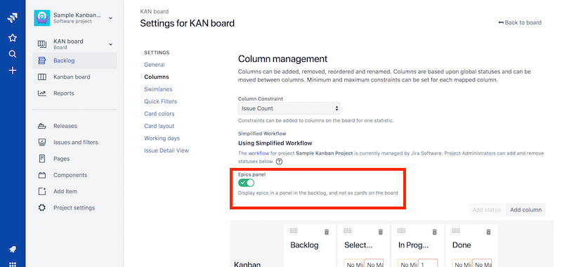Grab the In Progress column drag handle
The height and width of the screenshot is (267, 562).
[401, 230]
